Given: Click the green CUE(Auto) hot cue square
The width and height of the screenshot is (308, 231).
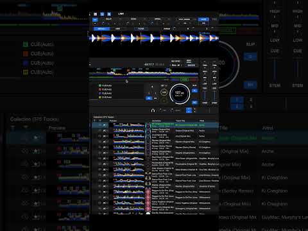Looking at the screenshot, I should click(99, 85).
